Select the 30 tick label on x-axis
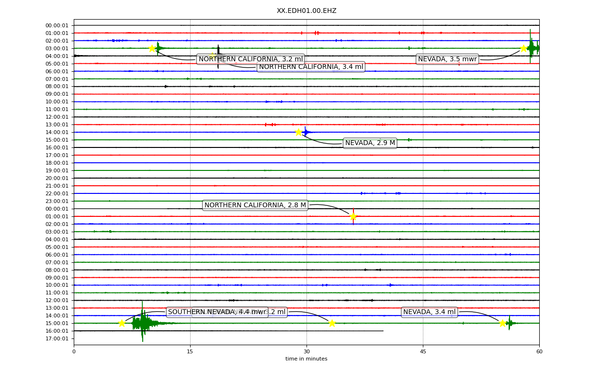This screenshot has height=383, width=613. pyautogui.click(x=306, y=352)
